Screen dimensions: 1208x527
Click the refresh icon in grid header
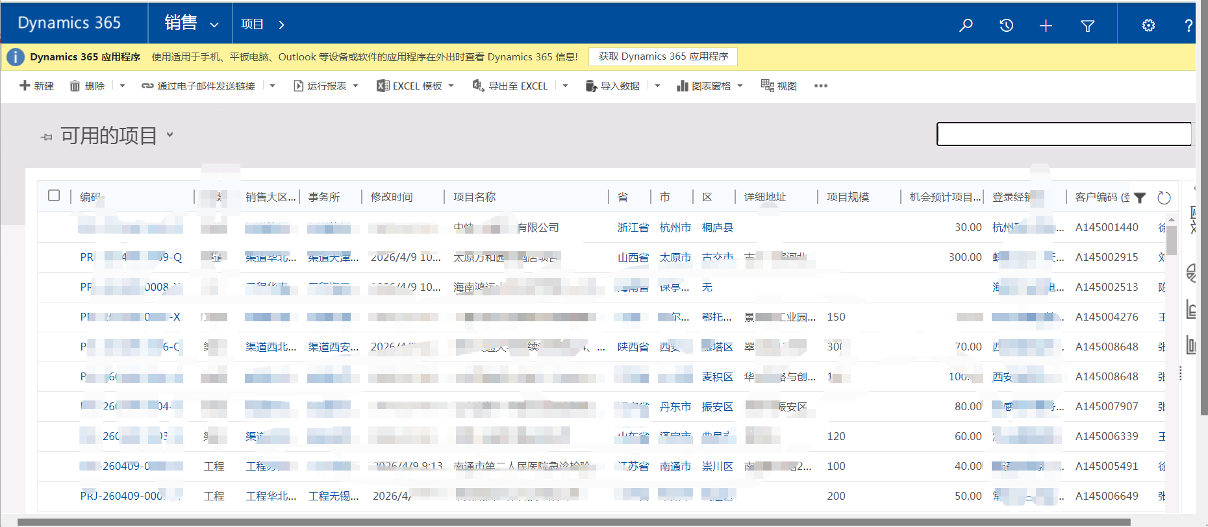[x=1164, y=198]
